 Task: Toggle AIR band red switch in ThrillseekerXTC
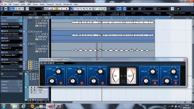103,83
